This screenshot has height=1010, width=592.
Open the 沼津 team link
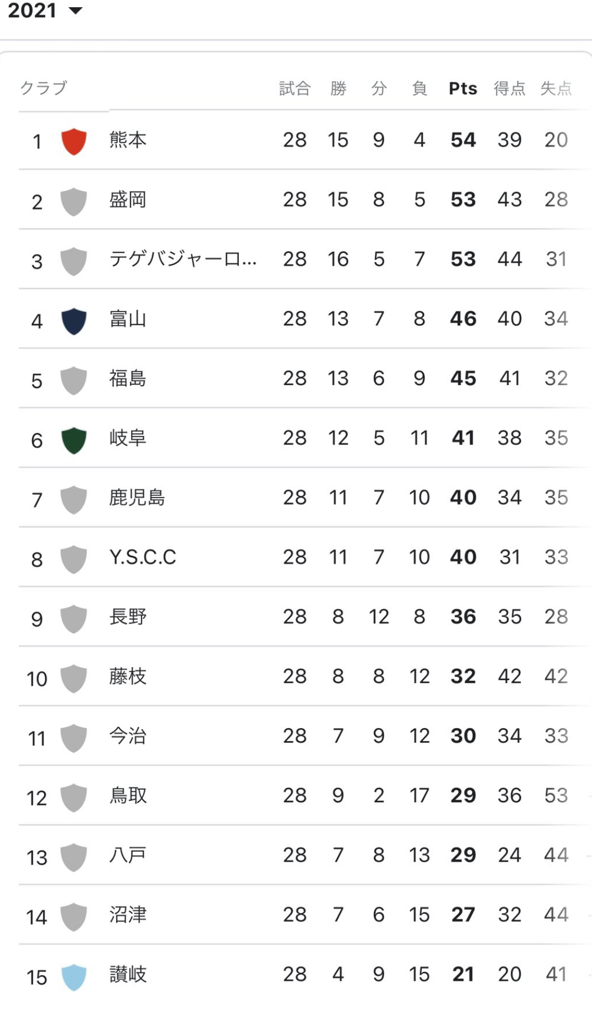click(128, 915)
